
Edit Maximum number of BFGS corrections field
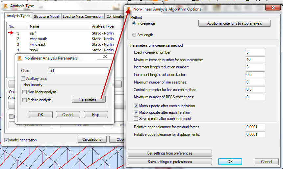[255, 97]
